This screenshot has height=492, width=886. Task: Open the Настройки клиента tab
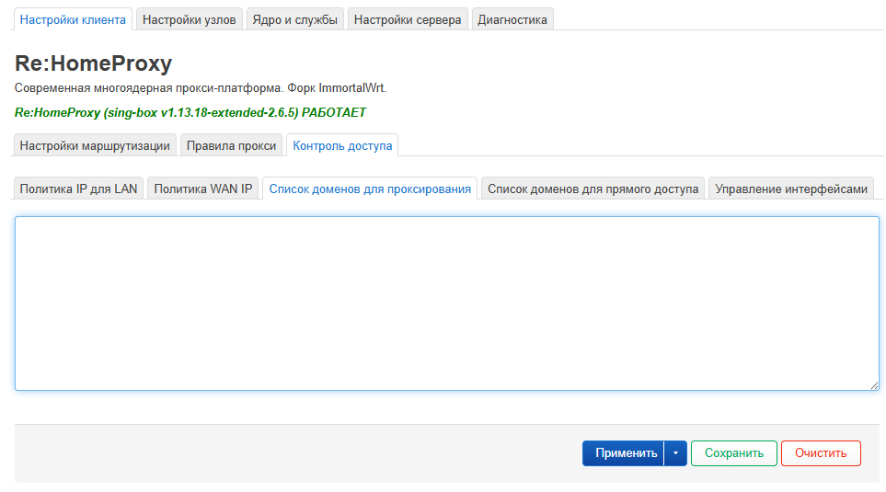73,19
